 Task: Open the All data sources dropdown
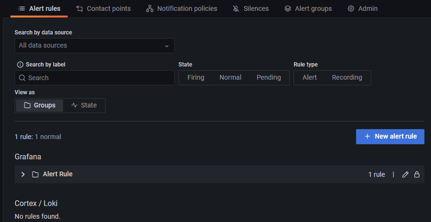coord(95,46)
